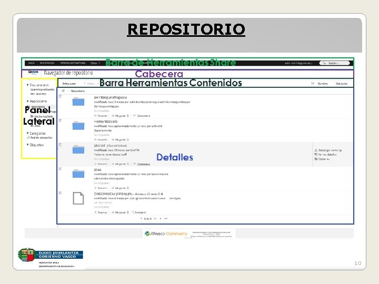Open the Sitios dropdown menu

click(95, 63)
